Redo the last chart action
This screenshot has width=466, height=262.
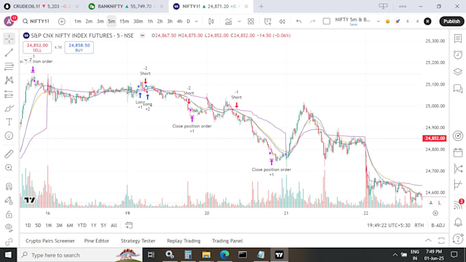[x=312, y=21]
